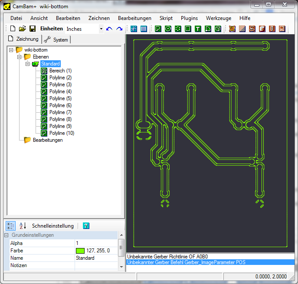Collapse the Grundeinstellungen property group
The image size is (298, 284).
click(x=7, y=235)
